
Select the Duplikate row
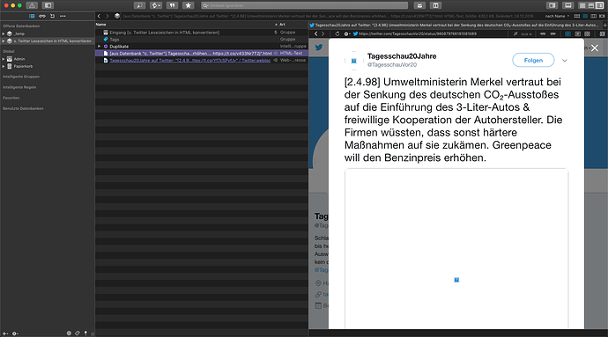coord(202,46)
